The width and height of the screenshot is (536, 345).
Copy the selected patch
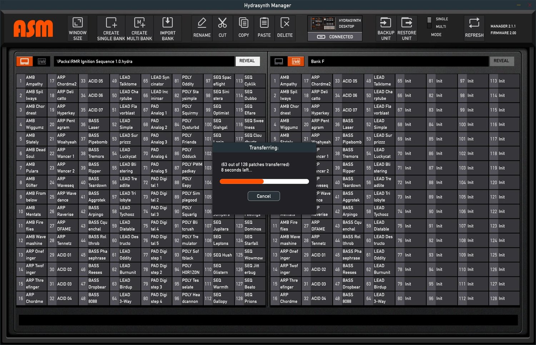[x=244, y=28]
